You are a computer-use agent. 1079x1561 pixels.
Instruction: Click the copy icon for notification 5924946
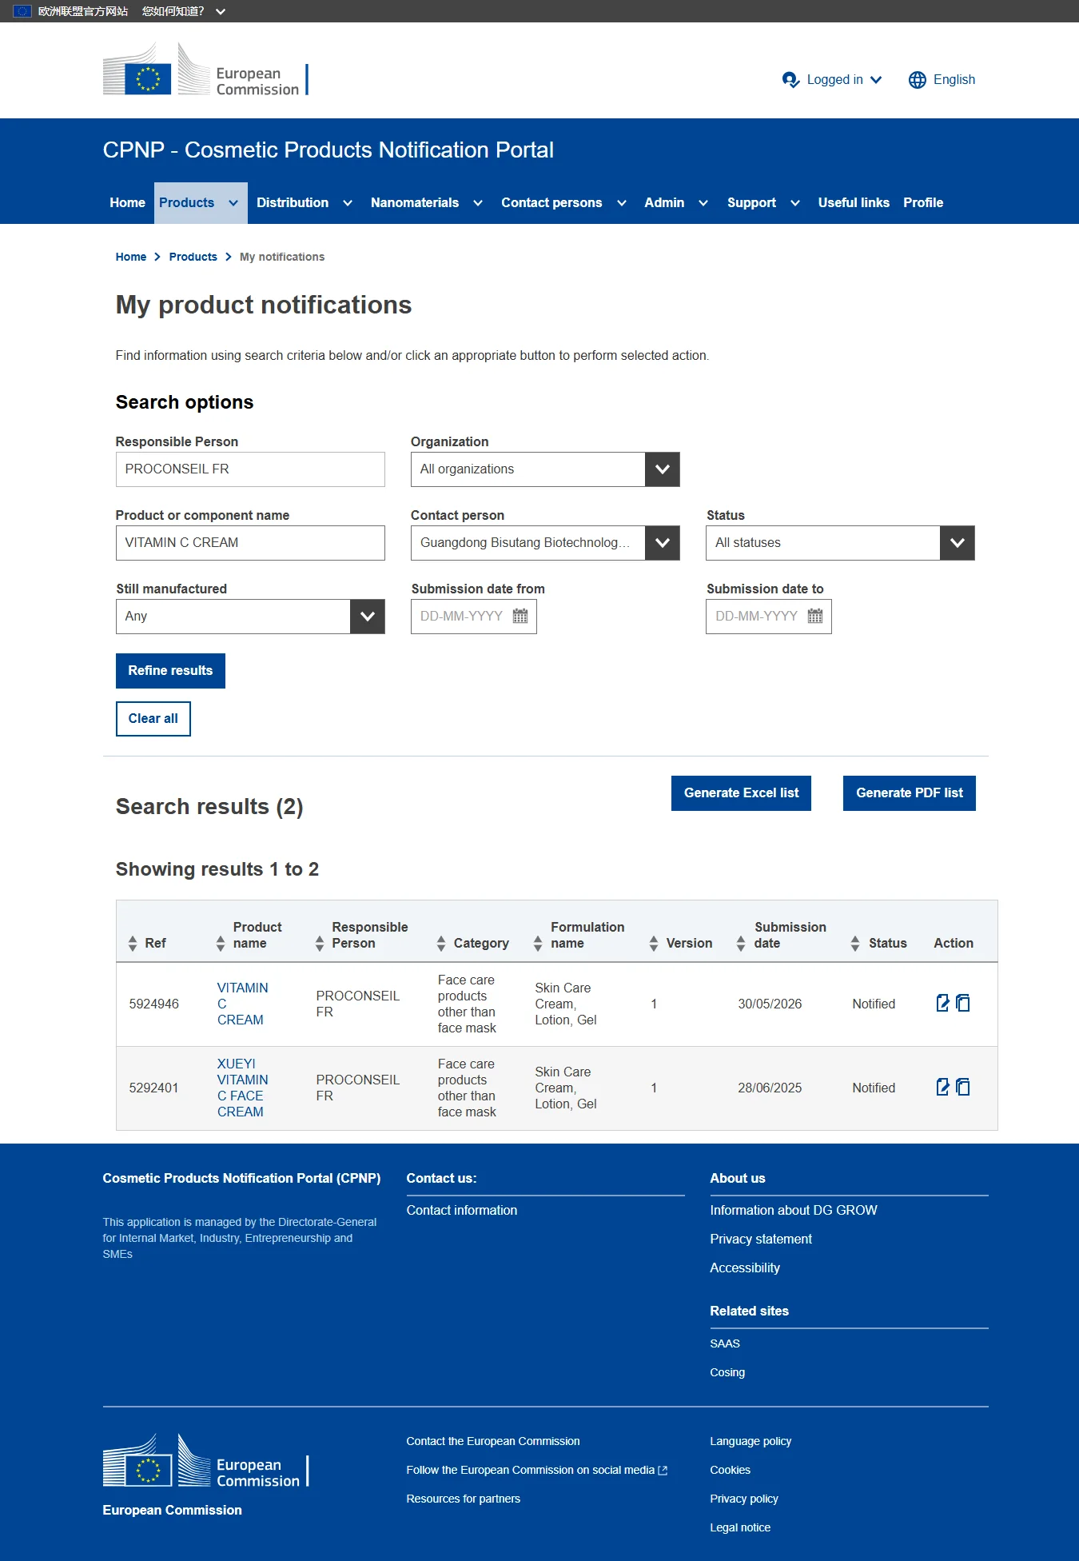pos(963,1003)
